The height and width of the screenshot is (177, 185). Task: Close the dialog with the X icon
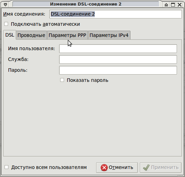(179, 5)
